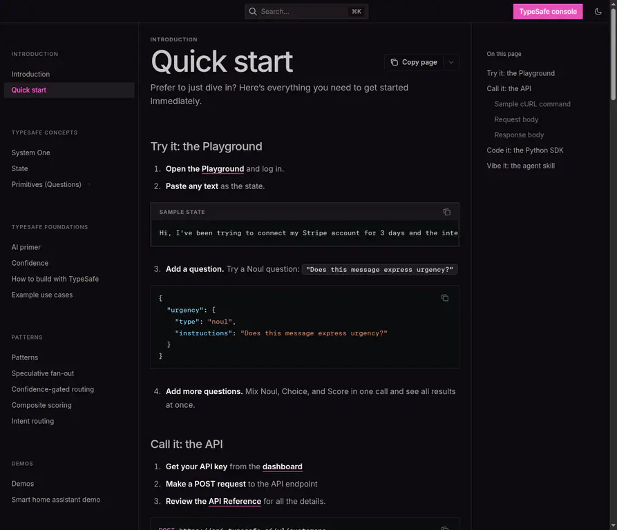
Task: Open the Intent routing pattern
Action: click(x=32, y=421)
